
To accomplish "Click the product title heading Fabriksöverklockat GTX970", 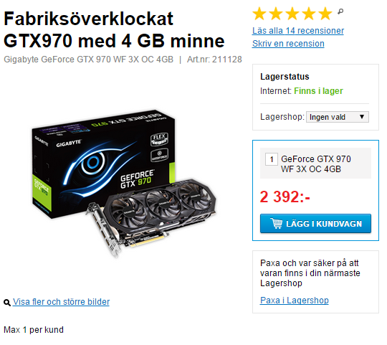I will click(x=114, y=29).
